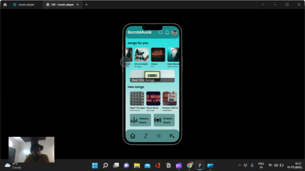Open the Windows Start menu
The height and width of the screenshot is (171, 305).
tap(95, 165)
